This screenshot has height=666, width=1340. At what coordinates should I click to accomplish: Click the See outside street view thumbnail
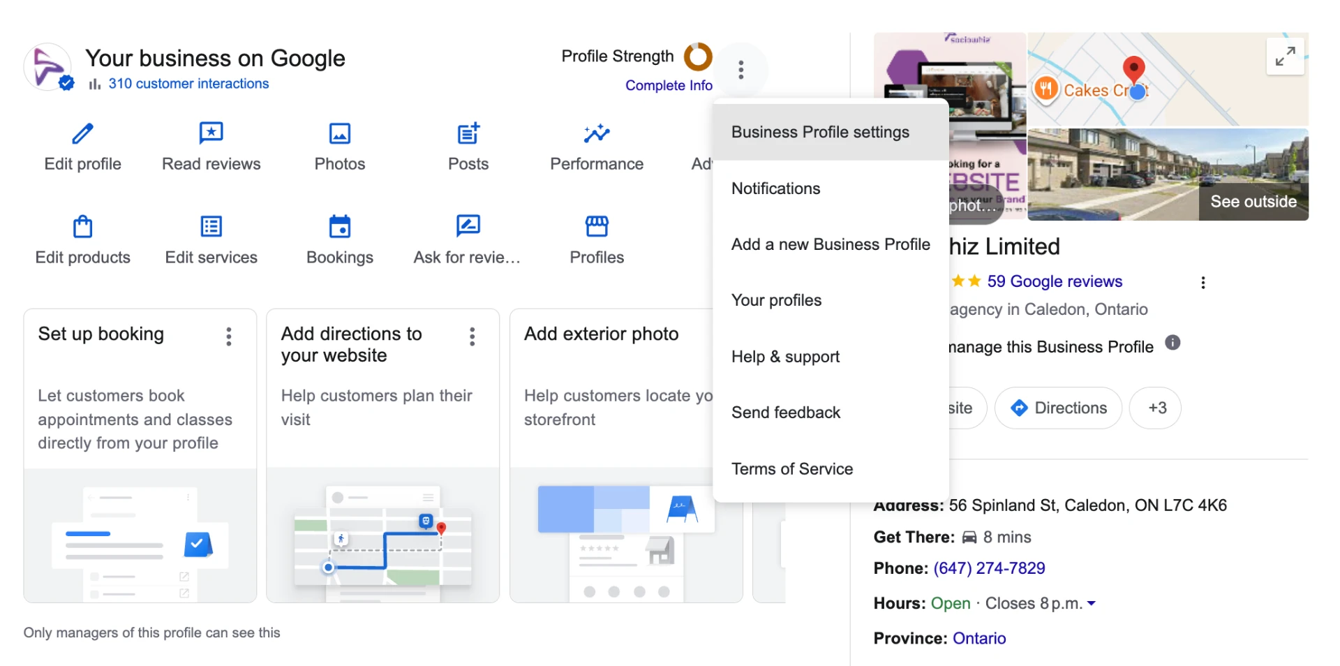[x=1168, y=175]
